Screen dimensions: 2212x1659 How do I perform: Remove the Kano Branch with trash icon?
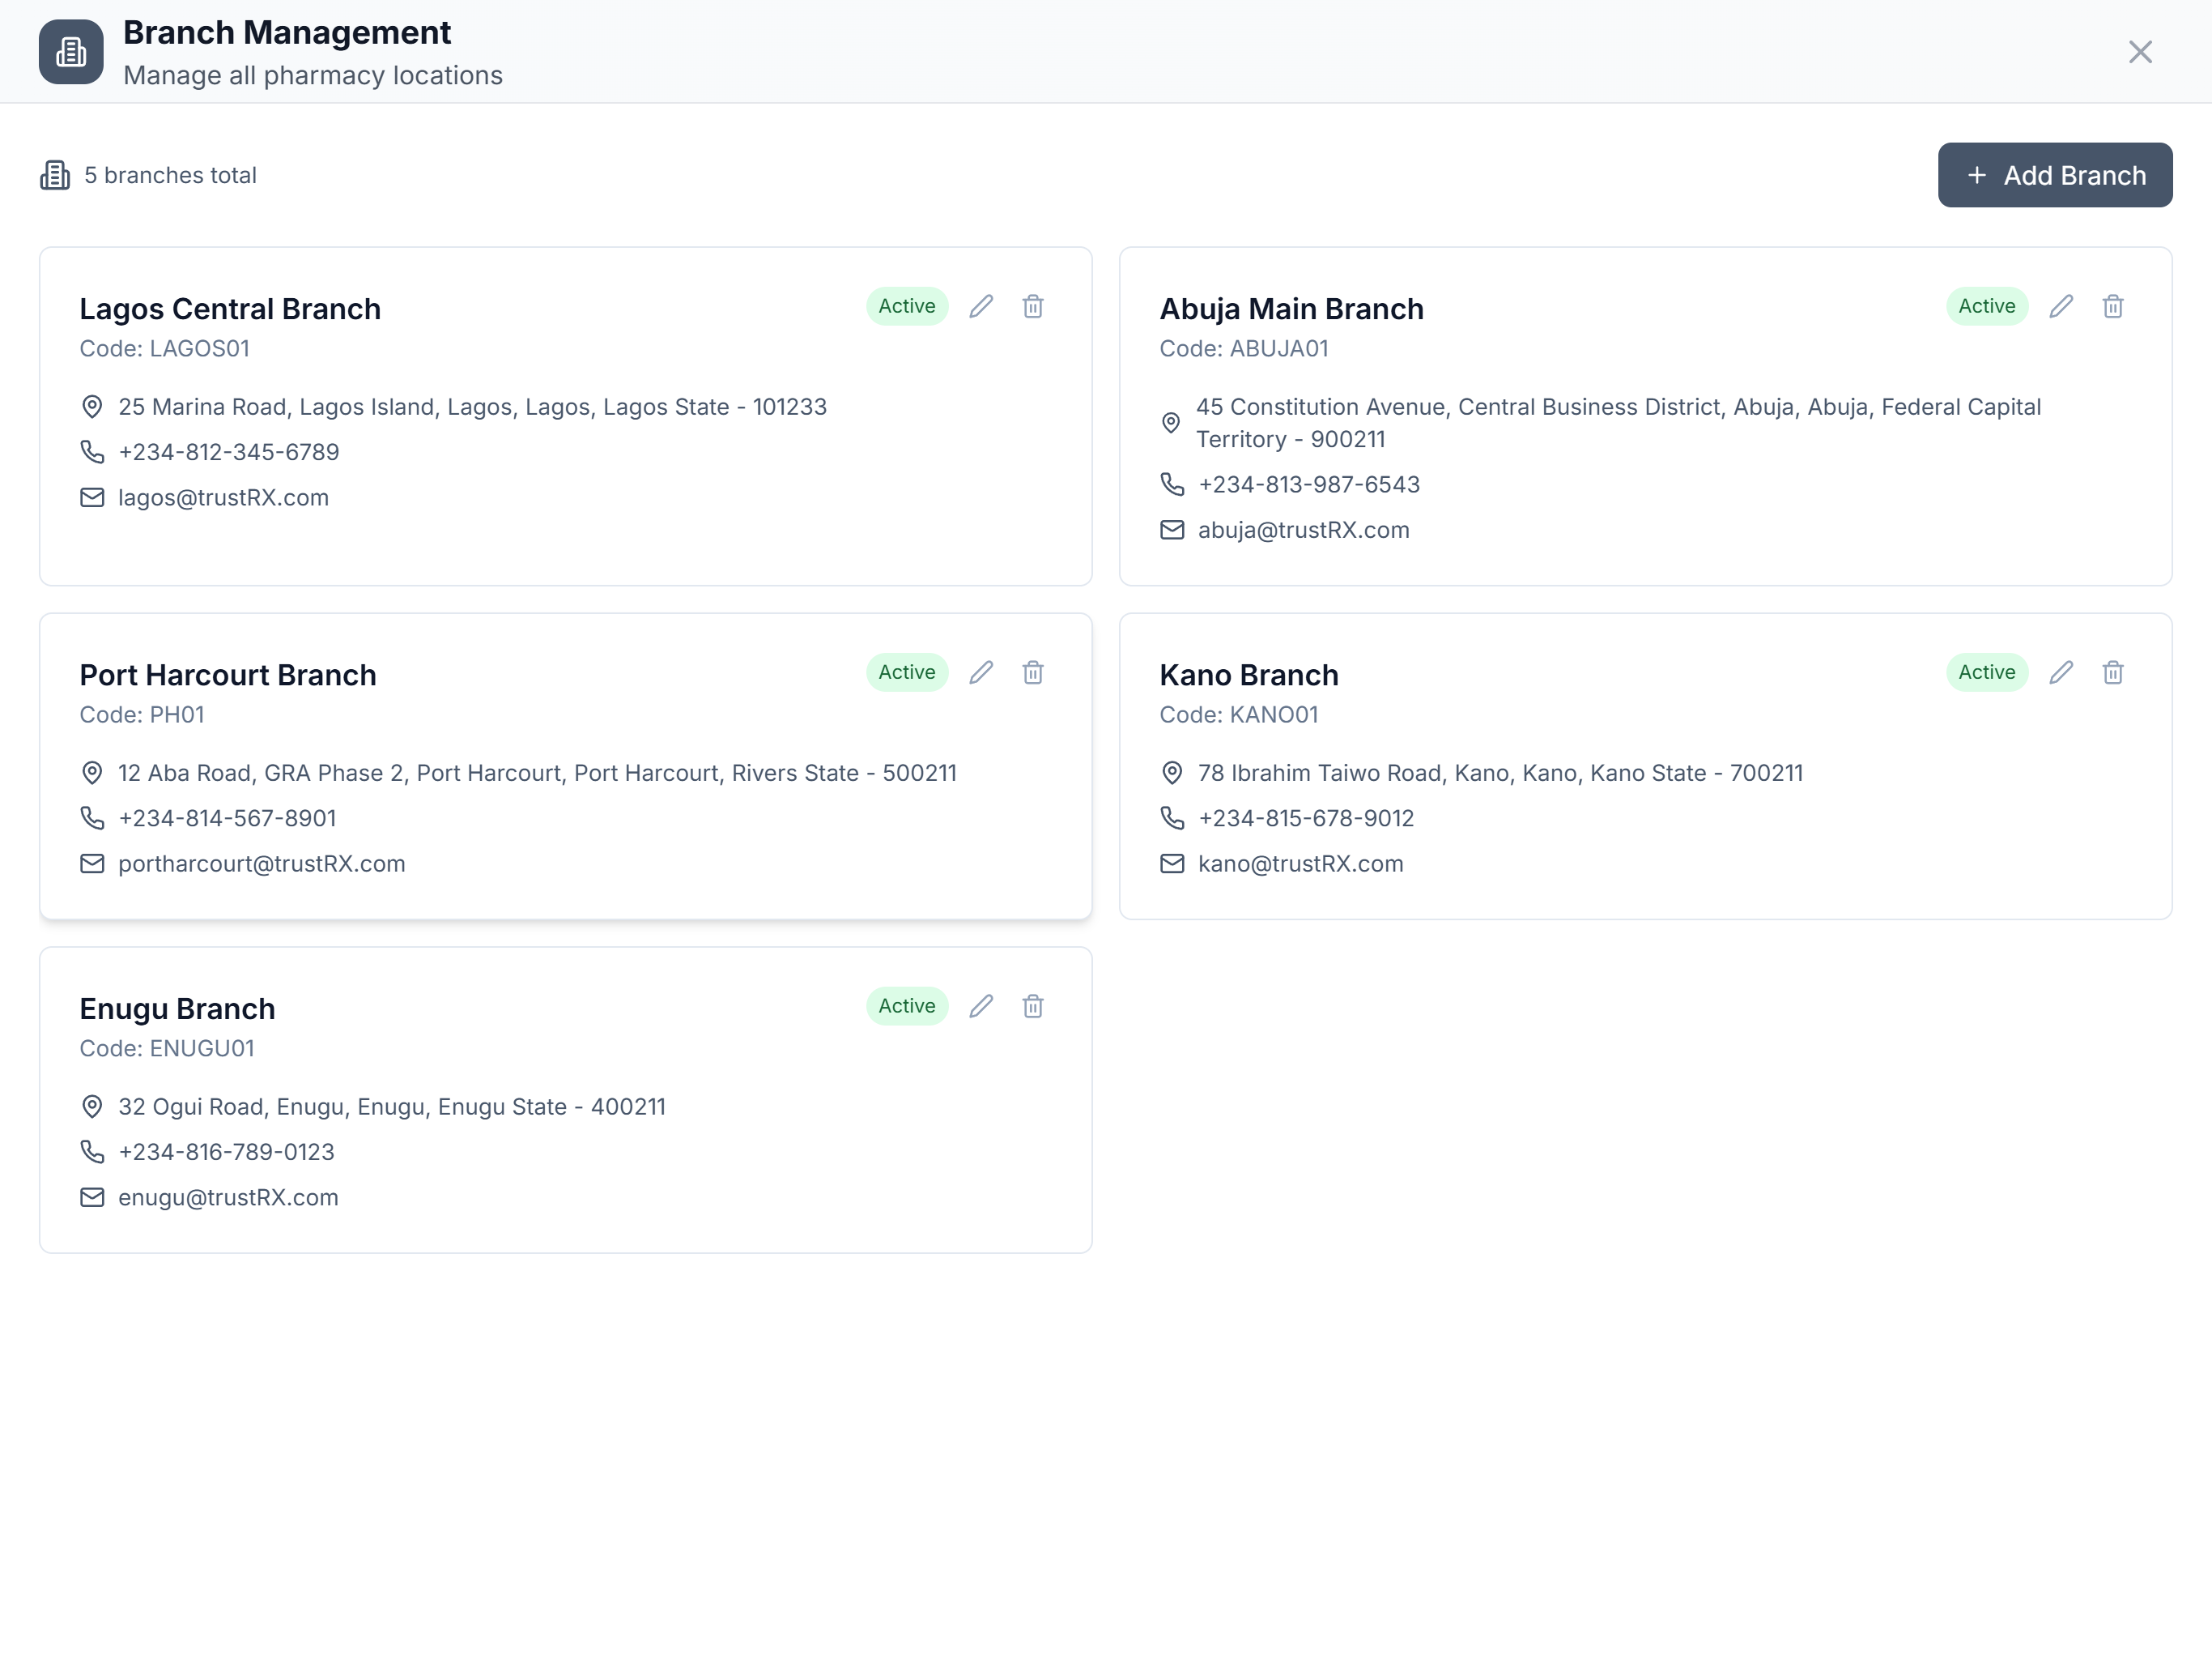click(x=2113, y=672)
